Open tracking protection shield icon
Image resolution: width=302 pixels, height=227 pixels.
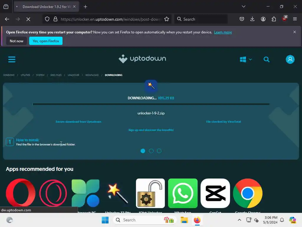[47, 19]
